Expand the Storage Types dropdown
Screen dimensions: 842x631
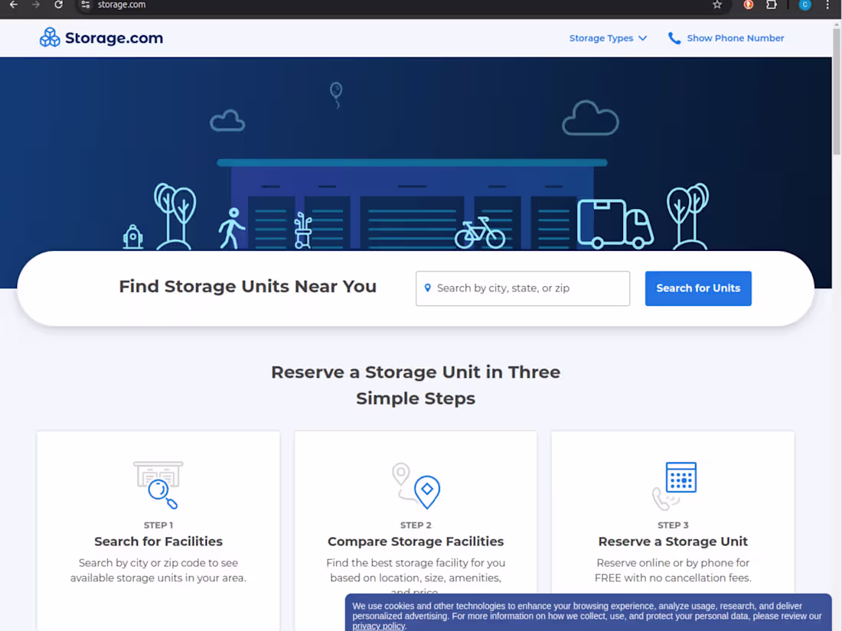[608, 38]
